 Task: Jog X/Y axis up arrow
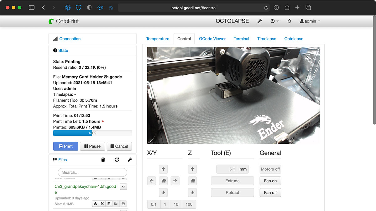(163, 169)
